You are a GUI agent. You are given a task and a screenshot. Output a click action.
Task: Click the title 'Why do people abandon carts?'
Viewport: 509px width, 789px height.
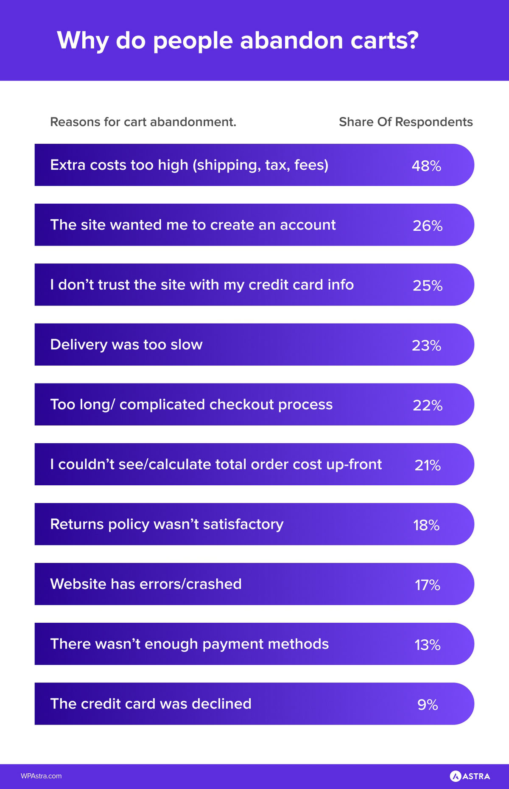[238, 41]
